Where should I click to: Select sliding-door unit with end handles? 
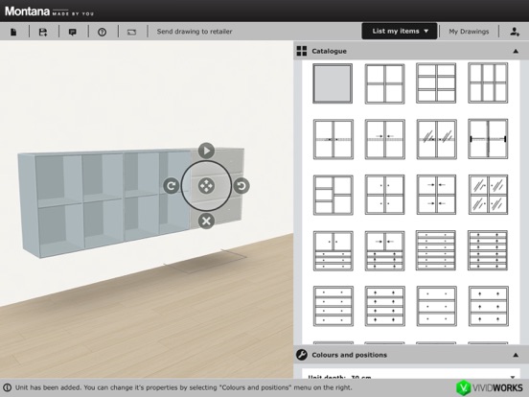point(488,139)
